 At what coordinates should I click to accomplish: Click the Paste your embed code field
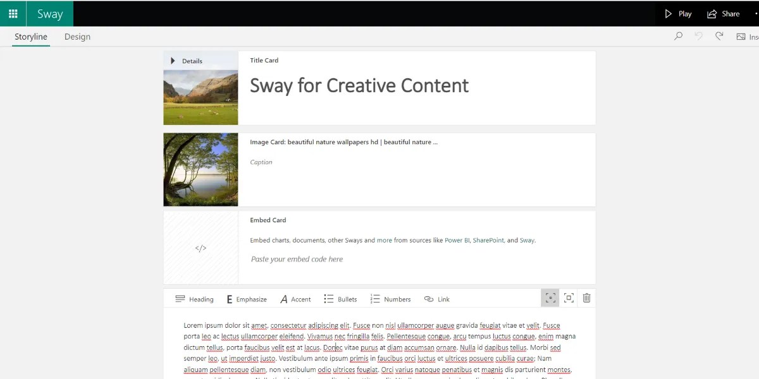coord(297,259)
